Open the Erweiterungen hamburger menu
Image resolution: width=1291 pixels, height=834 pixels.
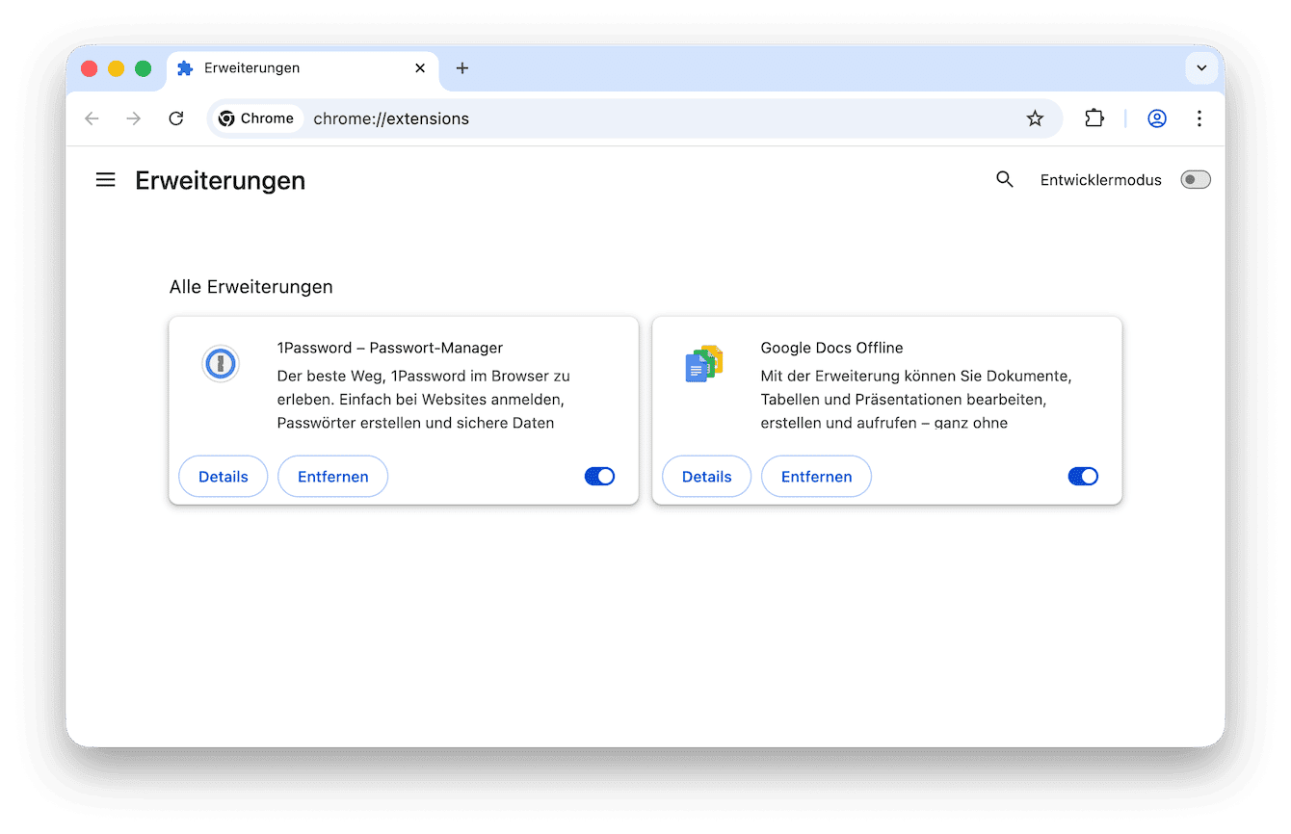tap(105, 179)
